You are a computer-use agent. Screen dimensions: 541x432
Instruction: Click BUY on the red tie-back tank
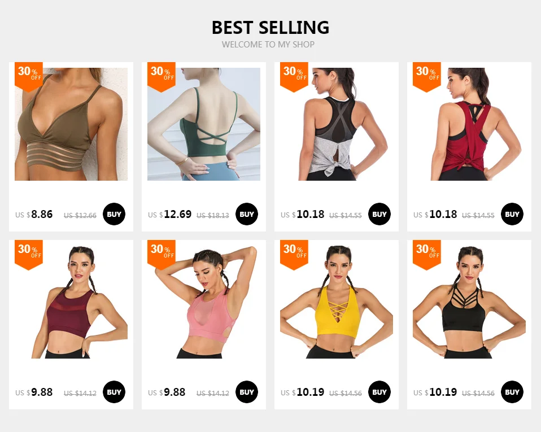(x=512, y=214)
